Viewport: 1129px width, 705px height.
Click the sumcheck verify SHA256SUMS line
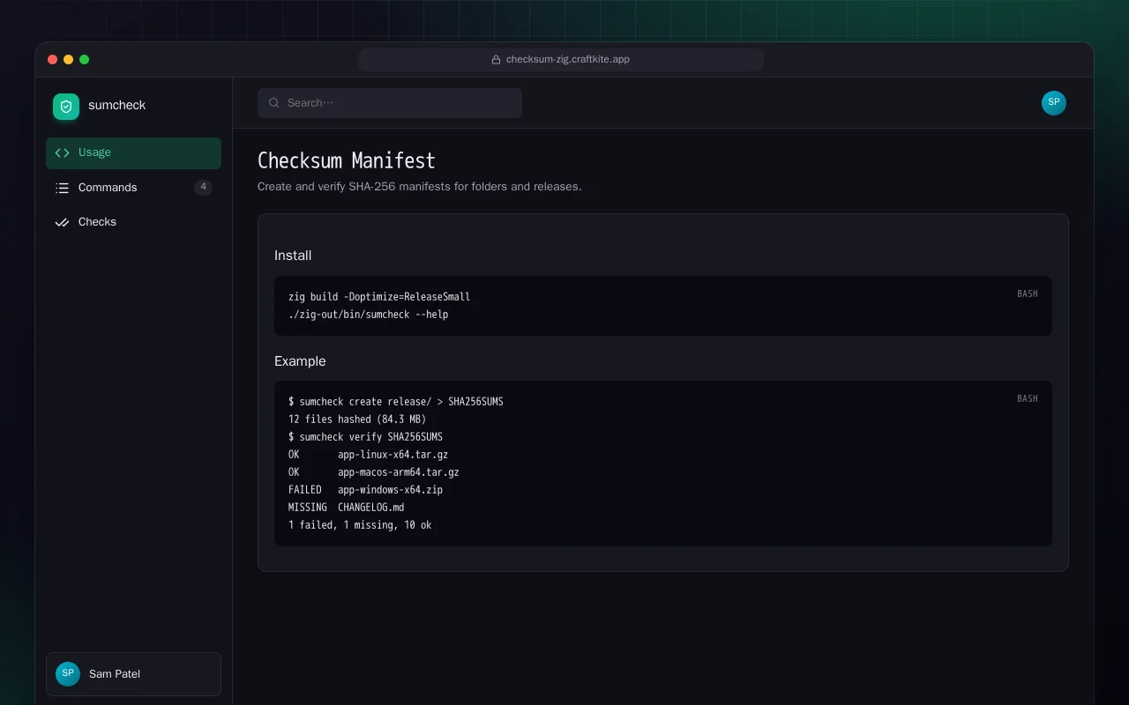pos(366,437)
